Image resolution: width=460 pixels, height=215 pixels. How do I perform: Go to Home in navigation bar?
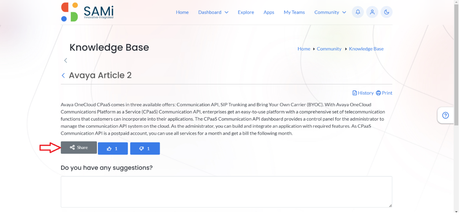[182, 12]
